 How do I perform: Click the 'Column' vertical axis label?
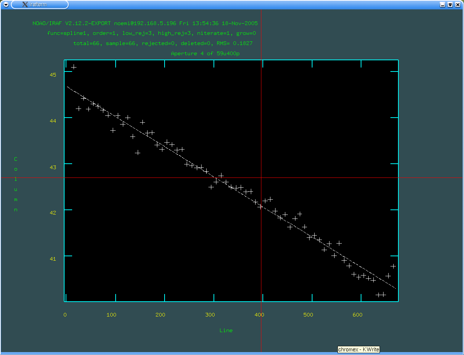coord(16,184)
